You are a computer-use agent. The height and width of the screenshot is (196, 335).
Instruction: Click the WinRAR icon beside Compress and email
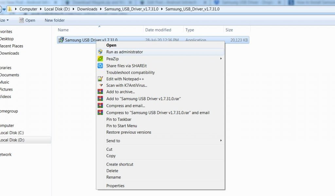click(x=100, y=106)
